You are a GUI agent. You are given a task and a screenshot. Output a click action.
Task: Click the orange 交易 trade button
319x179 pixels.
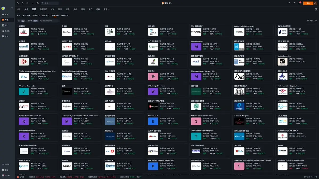[x=308, y=3]
